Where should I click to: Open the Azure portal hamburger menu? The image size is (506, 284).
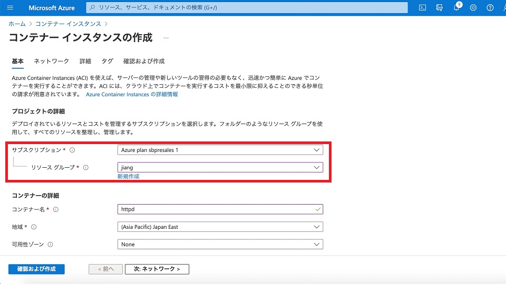coord(10,8)
